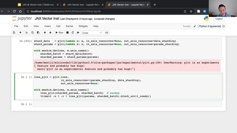Screen dimensions: 237x133
Task: Click the shard_data = pjit line
Action: [105, 41]
